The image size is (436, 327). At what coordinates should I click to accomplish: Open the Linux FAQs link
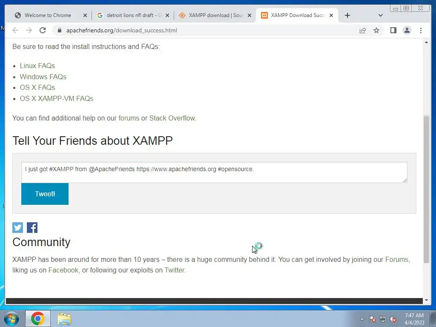coord(37,66)
